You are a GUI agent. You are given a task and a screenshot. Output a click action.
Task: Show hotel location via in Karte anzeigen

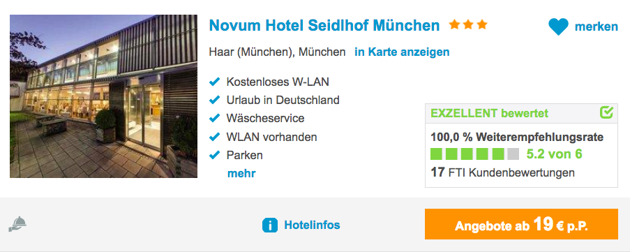pyautogui.click(x=402, y=52)
